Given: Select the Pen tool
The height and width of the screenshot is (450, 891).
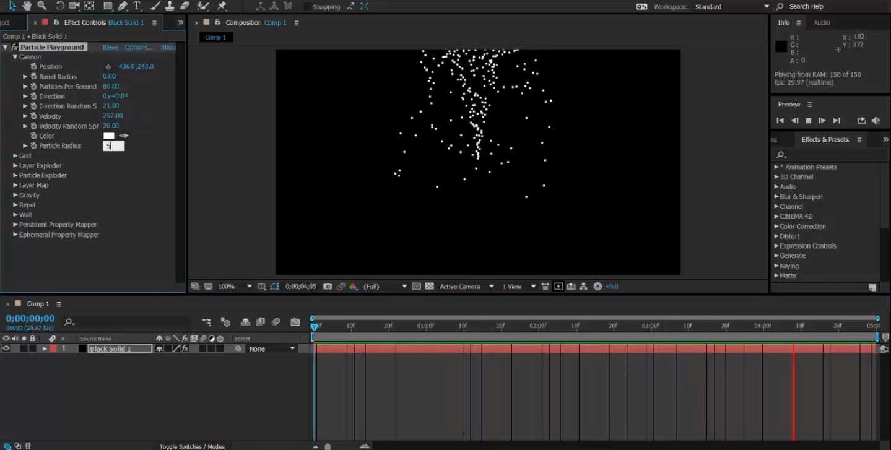Looking at the screenshot, I should tap(123, 6).
